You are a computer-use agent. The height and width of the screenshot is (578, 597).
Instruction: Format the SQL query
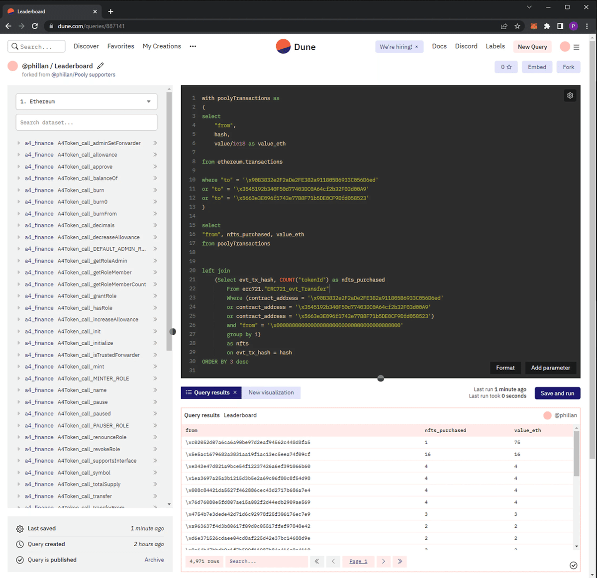coord(505,368)
